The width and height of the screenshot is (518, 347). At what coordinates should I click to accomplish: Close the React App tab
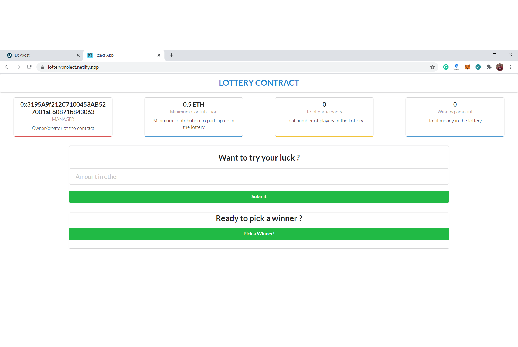159,55
